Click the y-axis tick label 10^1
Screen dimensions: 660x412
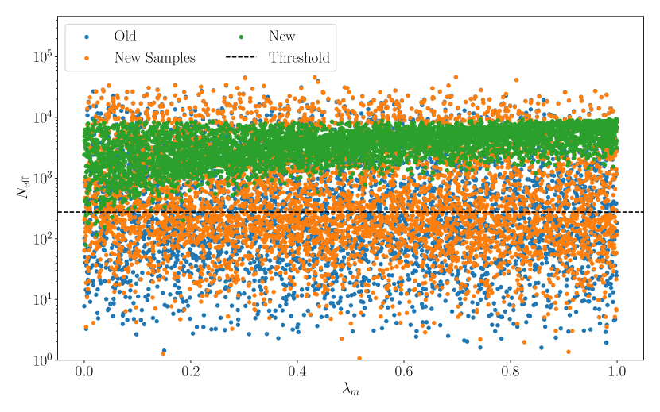tap(43, 299)
